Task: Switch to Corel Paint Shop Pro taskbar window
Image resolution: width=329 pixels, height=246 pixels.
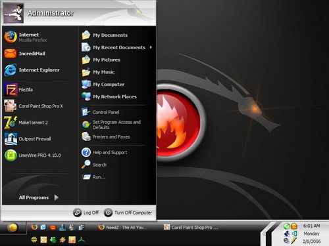Action: tap(191, 228)
